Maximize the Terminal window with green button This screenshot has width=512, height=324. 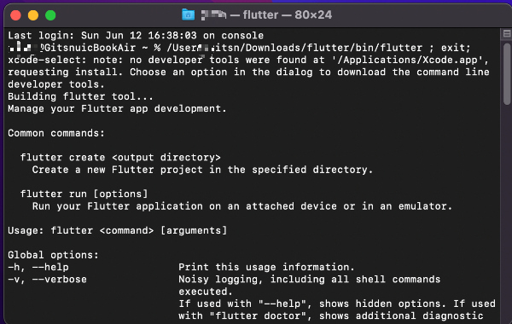[50, 15]
